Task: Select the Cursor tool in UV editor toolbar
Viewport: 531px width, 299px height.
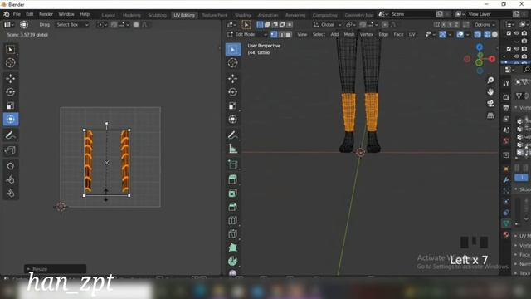Action: click(x=11, y=63)
